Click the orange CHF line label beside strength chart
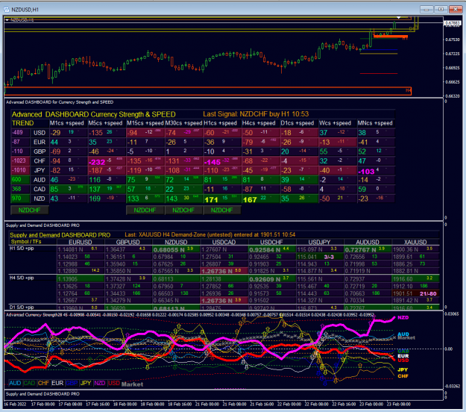This screenshot has height=412, width=466. pos(403,376)
